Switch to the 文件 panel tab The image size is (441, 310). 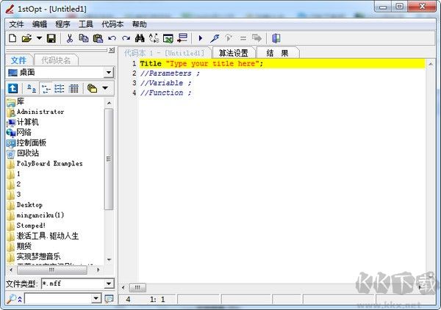point(19,60)
